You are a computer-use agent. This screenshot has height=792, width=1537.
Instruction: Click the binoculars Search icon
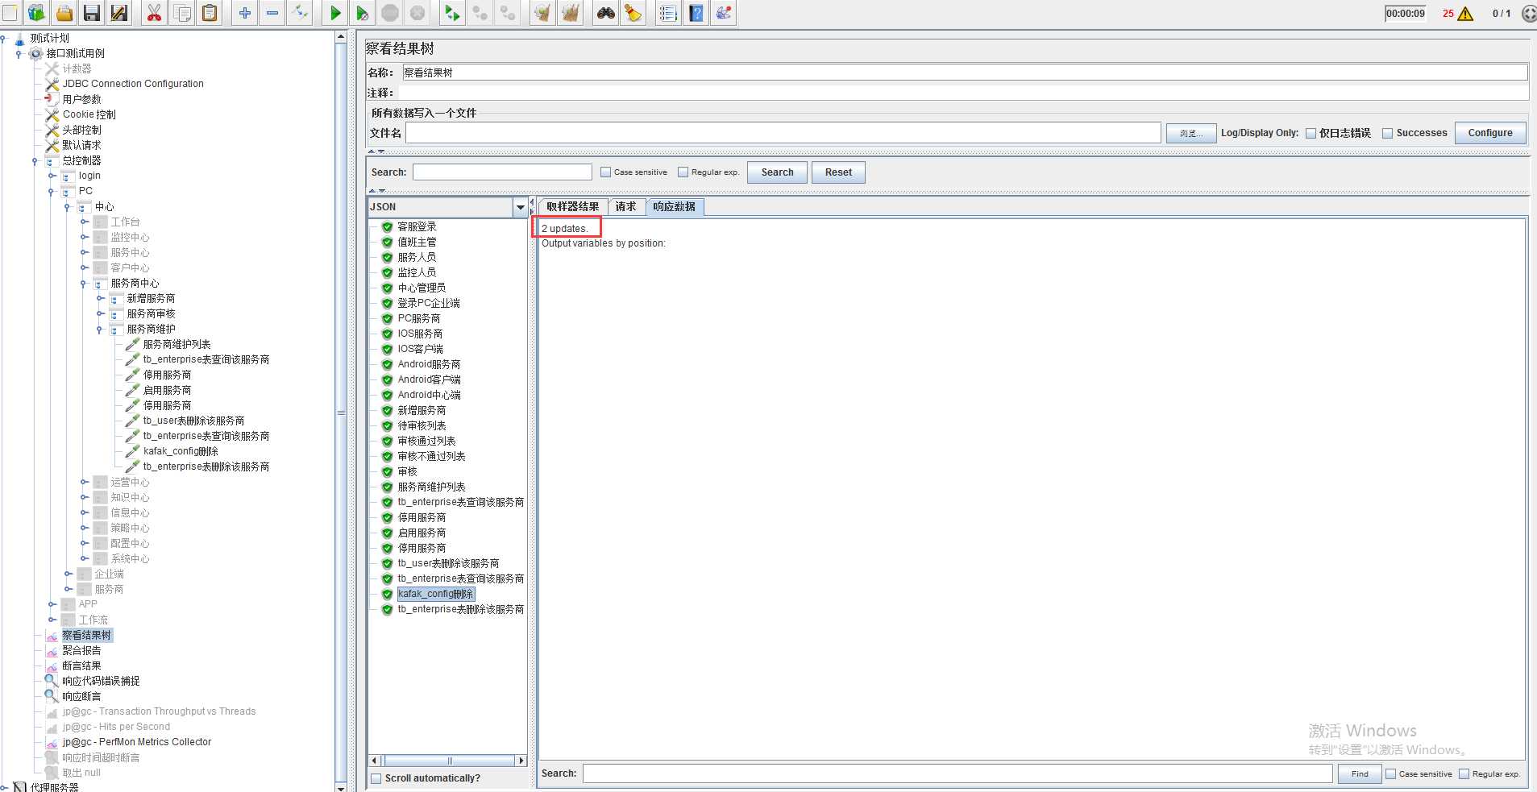tap(605, 13)
